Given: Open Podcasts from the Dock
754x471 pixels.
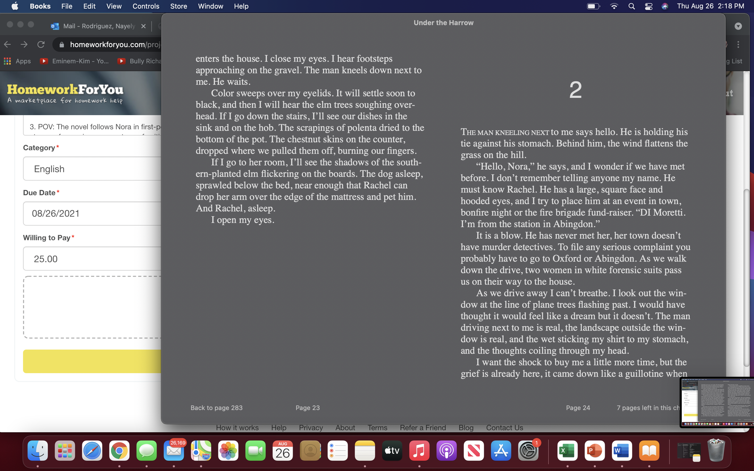Looking at the screenshot, I should (446, 451).
